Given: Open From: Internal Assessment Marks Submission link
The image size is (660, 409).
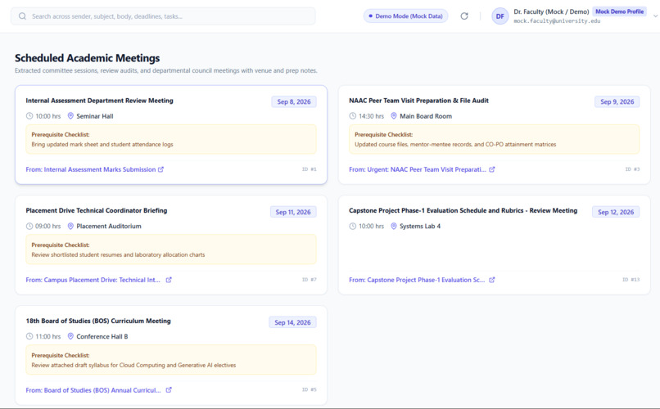Looking at the screenshot, I should click(91, 169).
